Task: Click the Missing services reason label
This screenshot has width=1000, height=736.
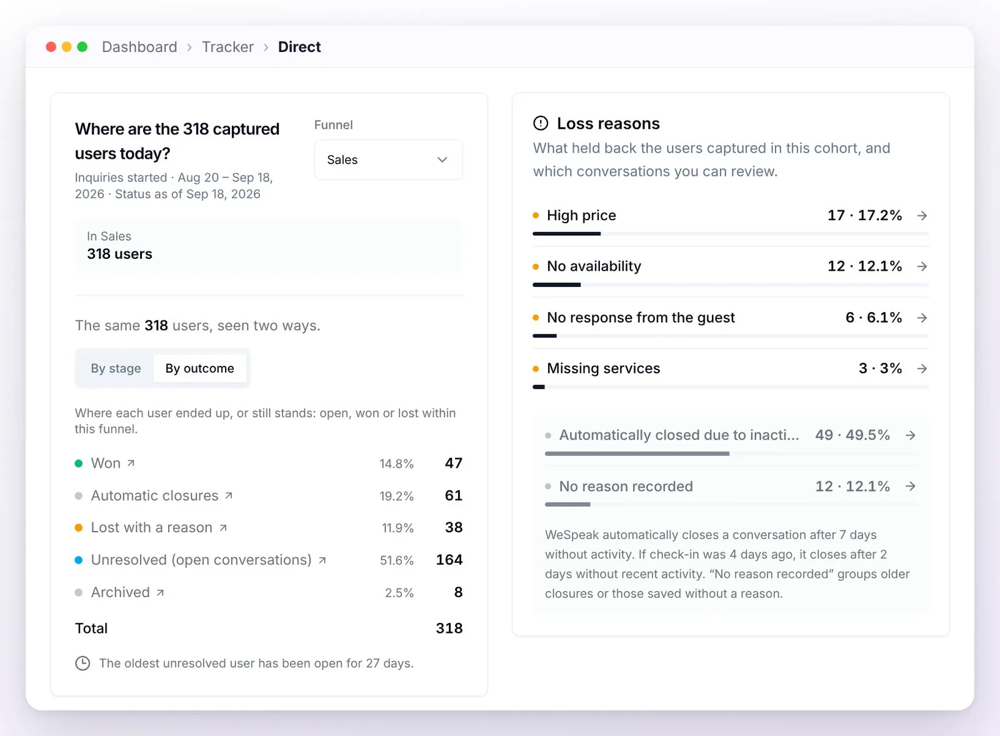Action: point(604,369)
